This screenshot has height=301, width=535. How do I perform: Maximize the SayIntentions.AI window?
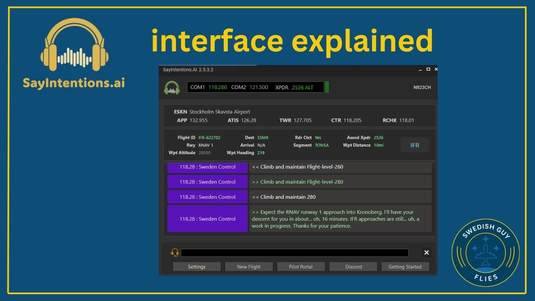428,69
